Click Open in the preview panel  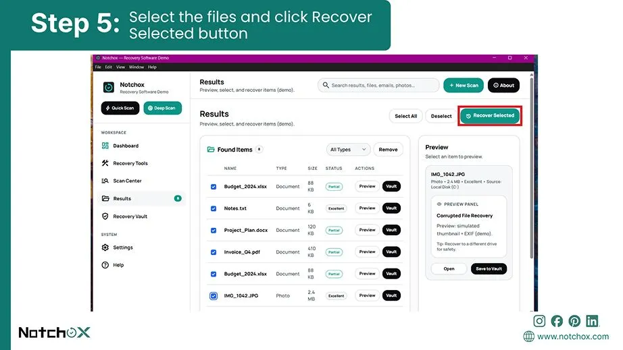[x=449, y=269]
